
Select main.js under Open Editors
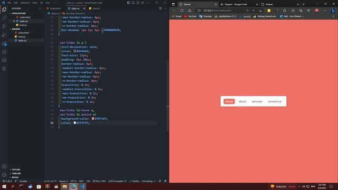(x=23, y=25)
